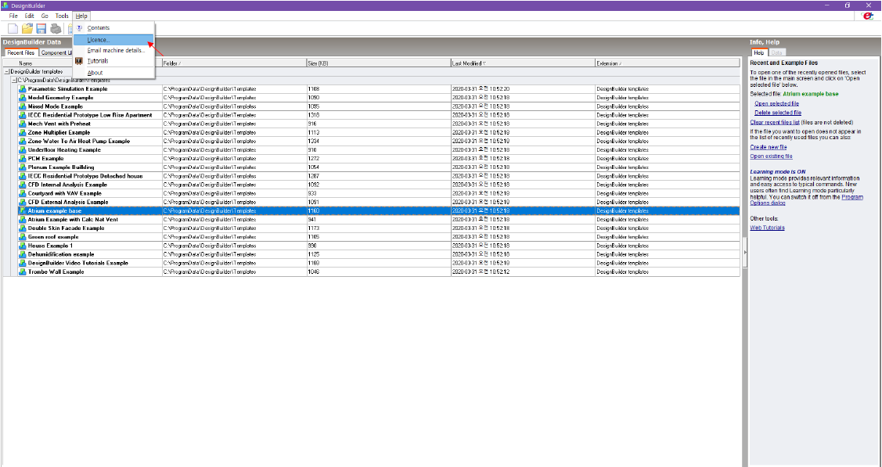This screenshot has width=882, height=467.
Task: Open the Tools menu
Action: (x=62, y=16)
